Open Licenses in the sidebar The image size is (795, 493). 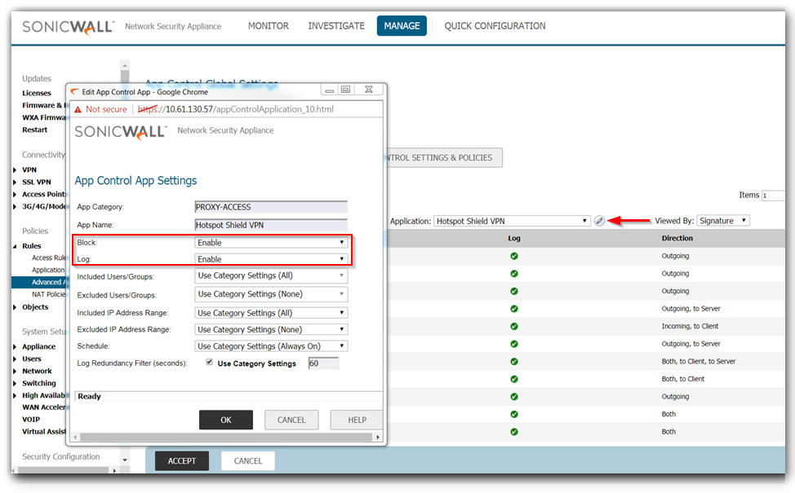pos(37,93)
